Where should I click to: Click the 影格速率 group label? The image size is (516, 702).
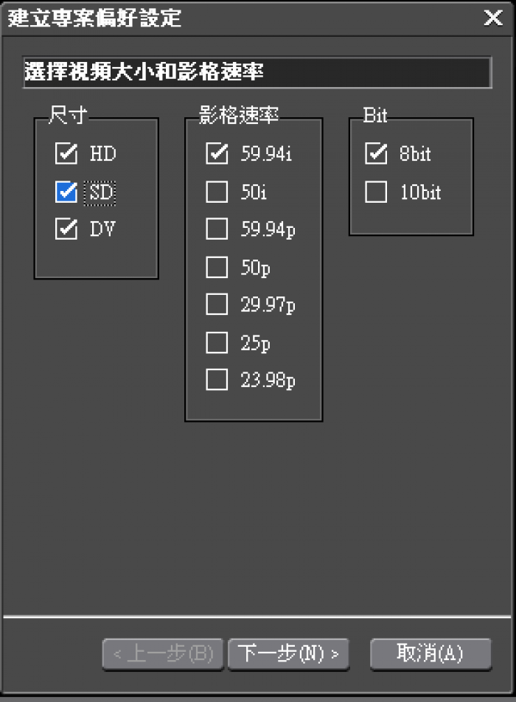[x=238, y=114]
